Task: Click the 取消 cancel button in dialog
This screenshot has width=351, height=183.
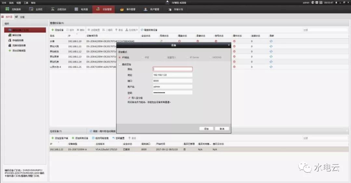Action: (x=222, y=129)
